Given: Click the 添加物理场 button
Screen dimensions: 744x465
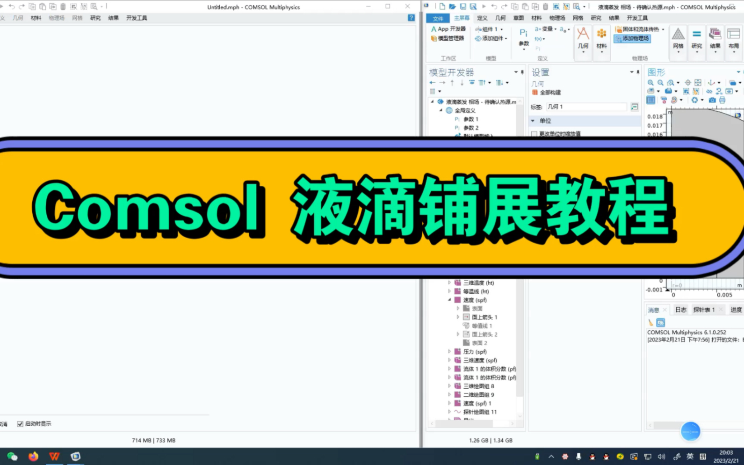Looking at the screenshot, I should (x=632, y=38).
